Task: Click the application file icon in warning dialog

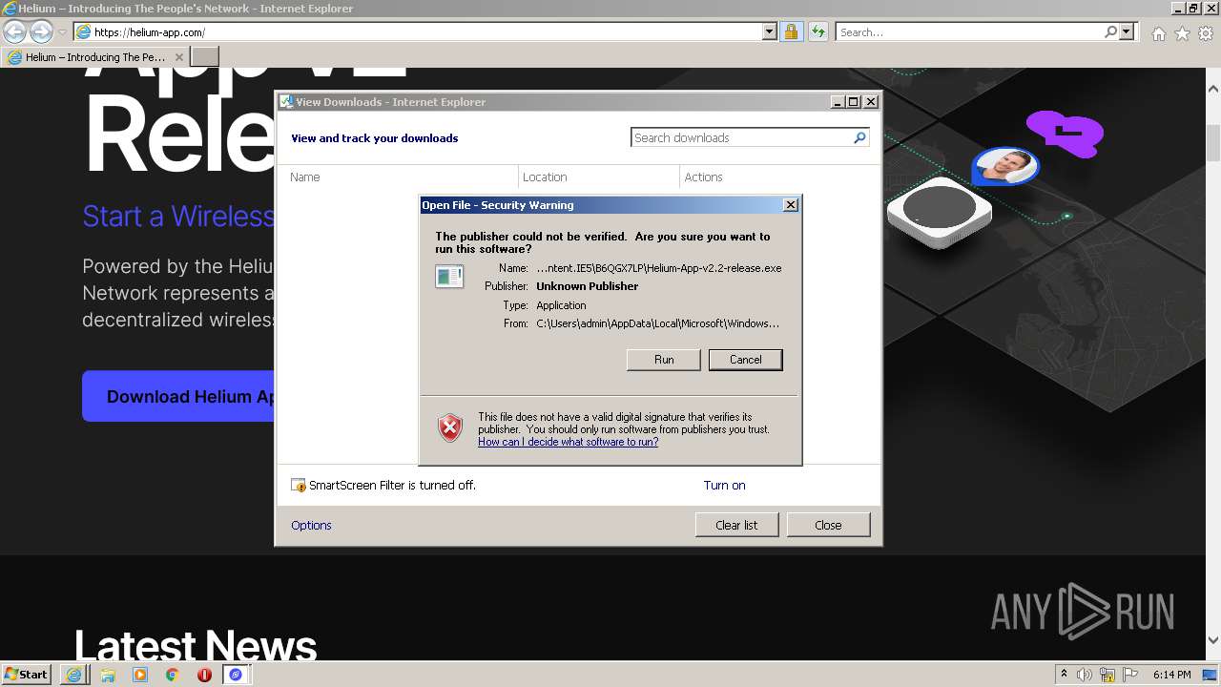Action: click(x=449, y=277)
